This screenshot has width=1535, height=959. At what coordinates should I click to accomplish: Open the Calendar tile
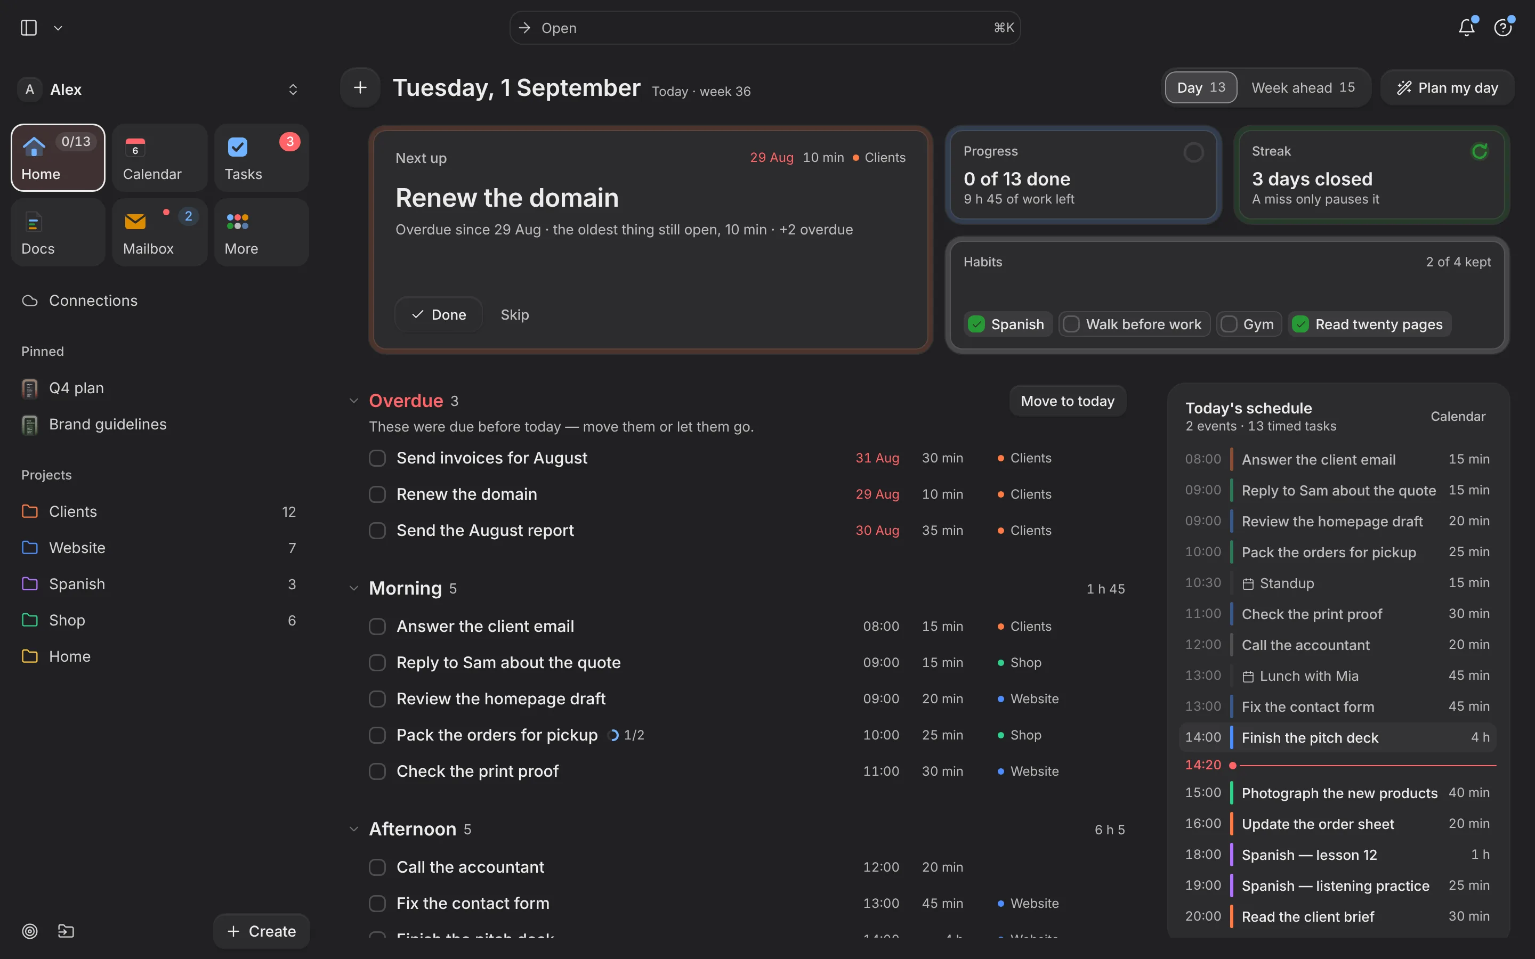pyautogui.click(x=160, y=158)
